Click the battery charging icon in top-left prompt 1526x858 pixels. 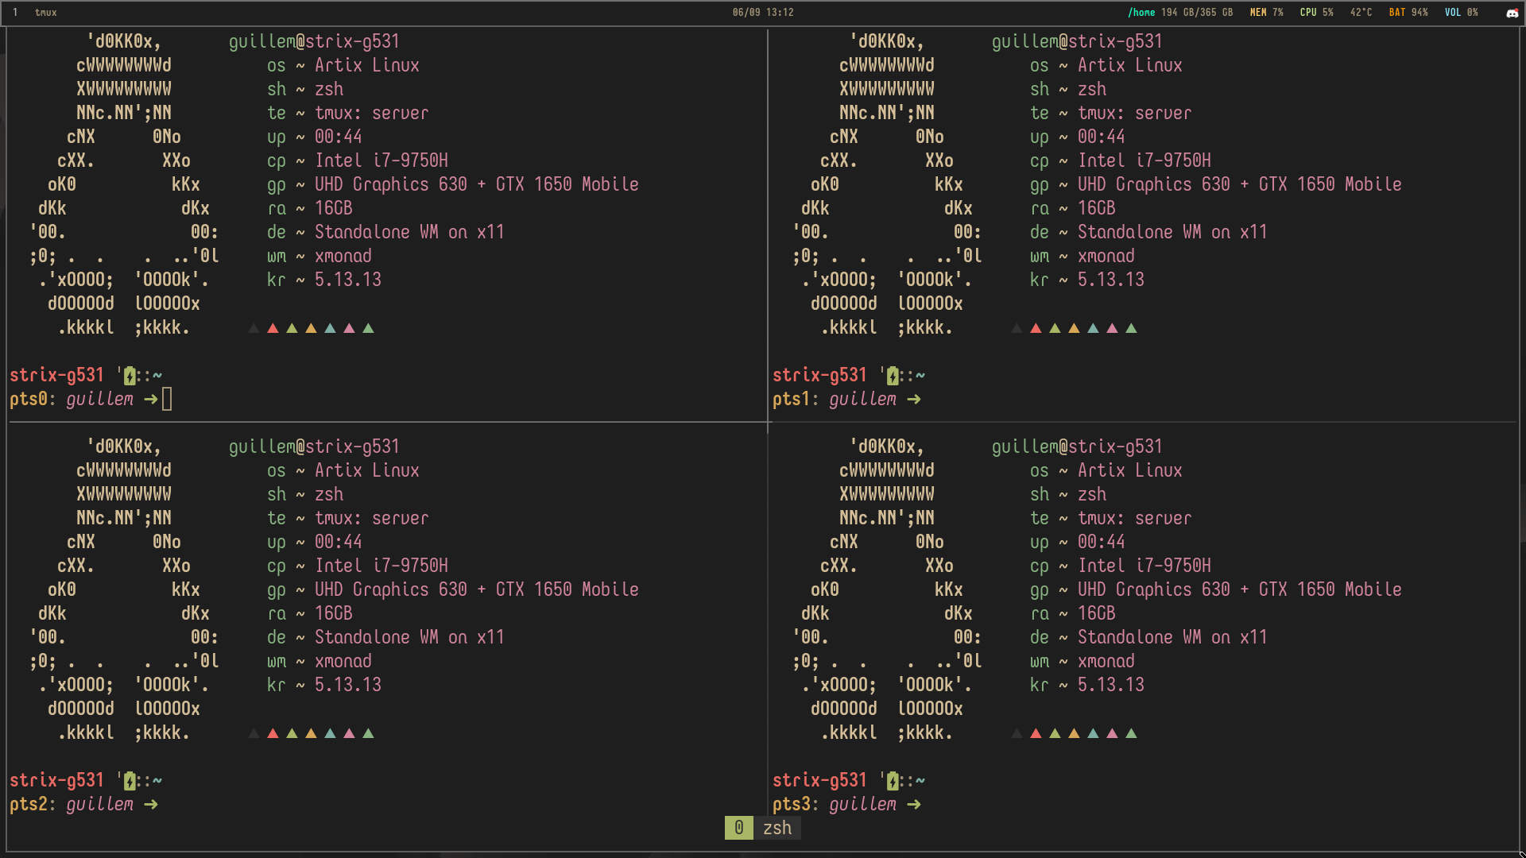point(130,376)
